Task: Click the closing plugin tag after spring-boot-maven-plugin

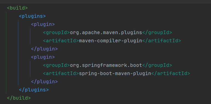Action: [x=44, y=82]
